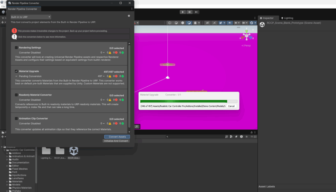Image resolution: width=336 pixels, height=192 pixels.
Task: Enable the Rendering Settings converter checkbox
Action: [16, 48]
